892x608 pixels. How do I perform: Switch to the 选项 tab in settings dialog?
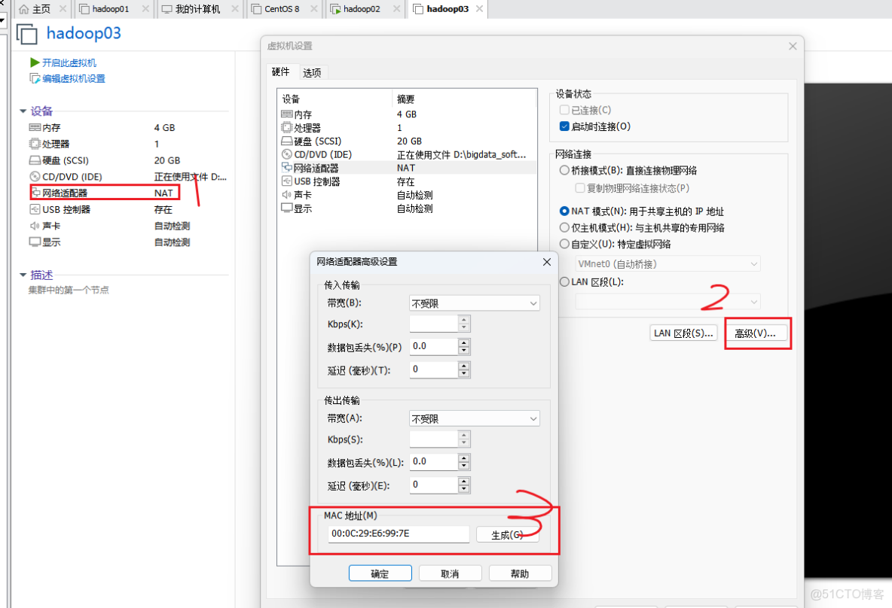coord(312,72)
